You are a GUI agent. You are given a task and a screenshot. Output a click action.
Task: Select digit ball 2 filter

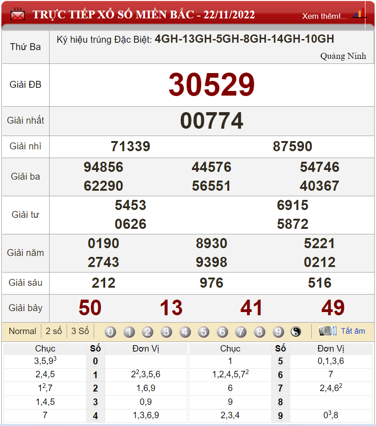[148, 332]
